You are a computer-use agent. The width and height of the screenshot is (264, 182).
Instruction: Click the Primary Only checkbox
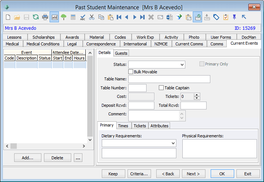(202, 64)
